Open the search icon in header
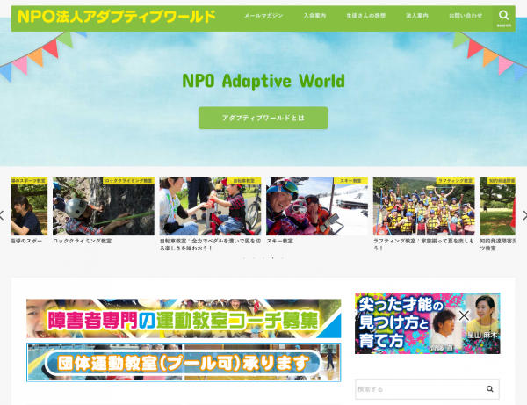The height and width of the screenshot is (405, 527). point(503,18)
